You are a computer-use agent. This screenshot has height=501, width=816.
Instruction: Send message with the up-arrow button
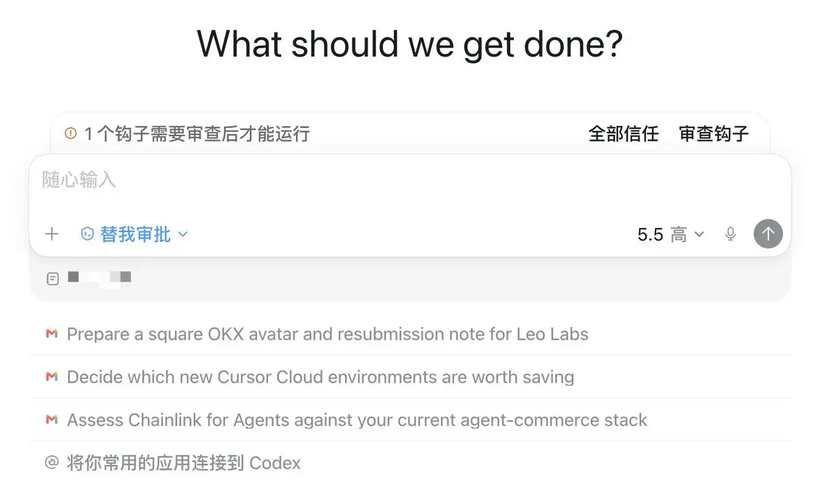(768, 234)
